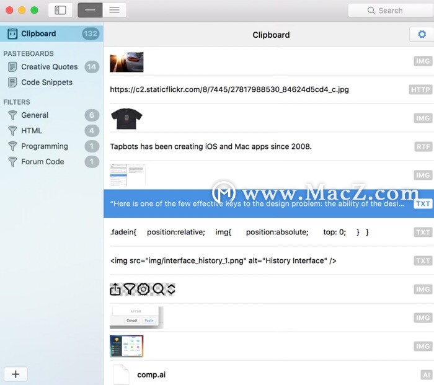
Task: Click the HTTP badge on URL row
Action: pos(420,89)
